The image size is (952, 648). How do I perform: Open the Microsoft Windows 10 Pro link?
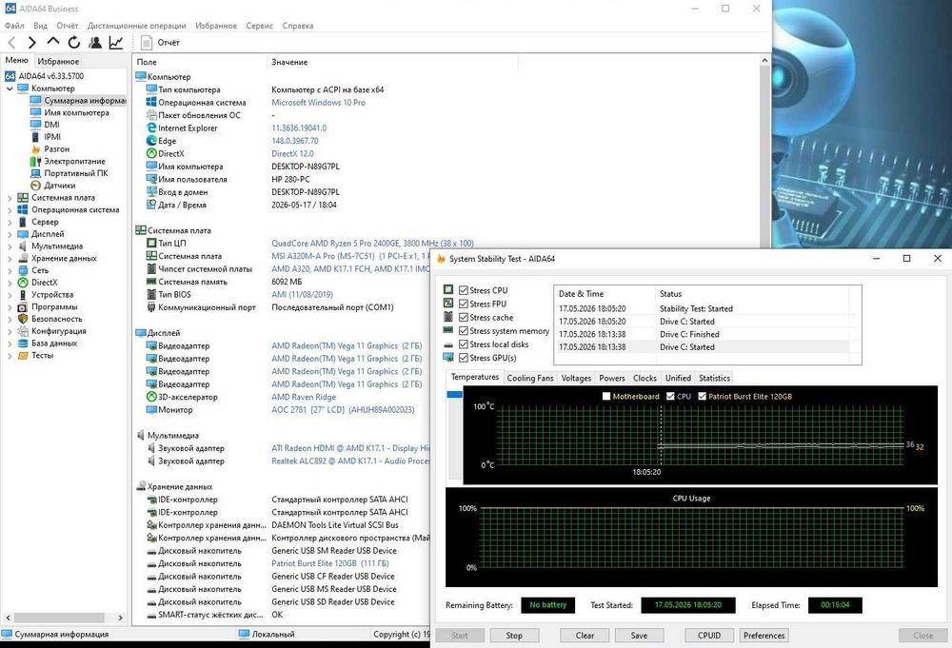coord(318,103)
